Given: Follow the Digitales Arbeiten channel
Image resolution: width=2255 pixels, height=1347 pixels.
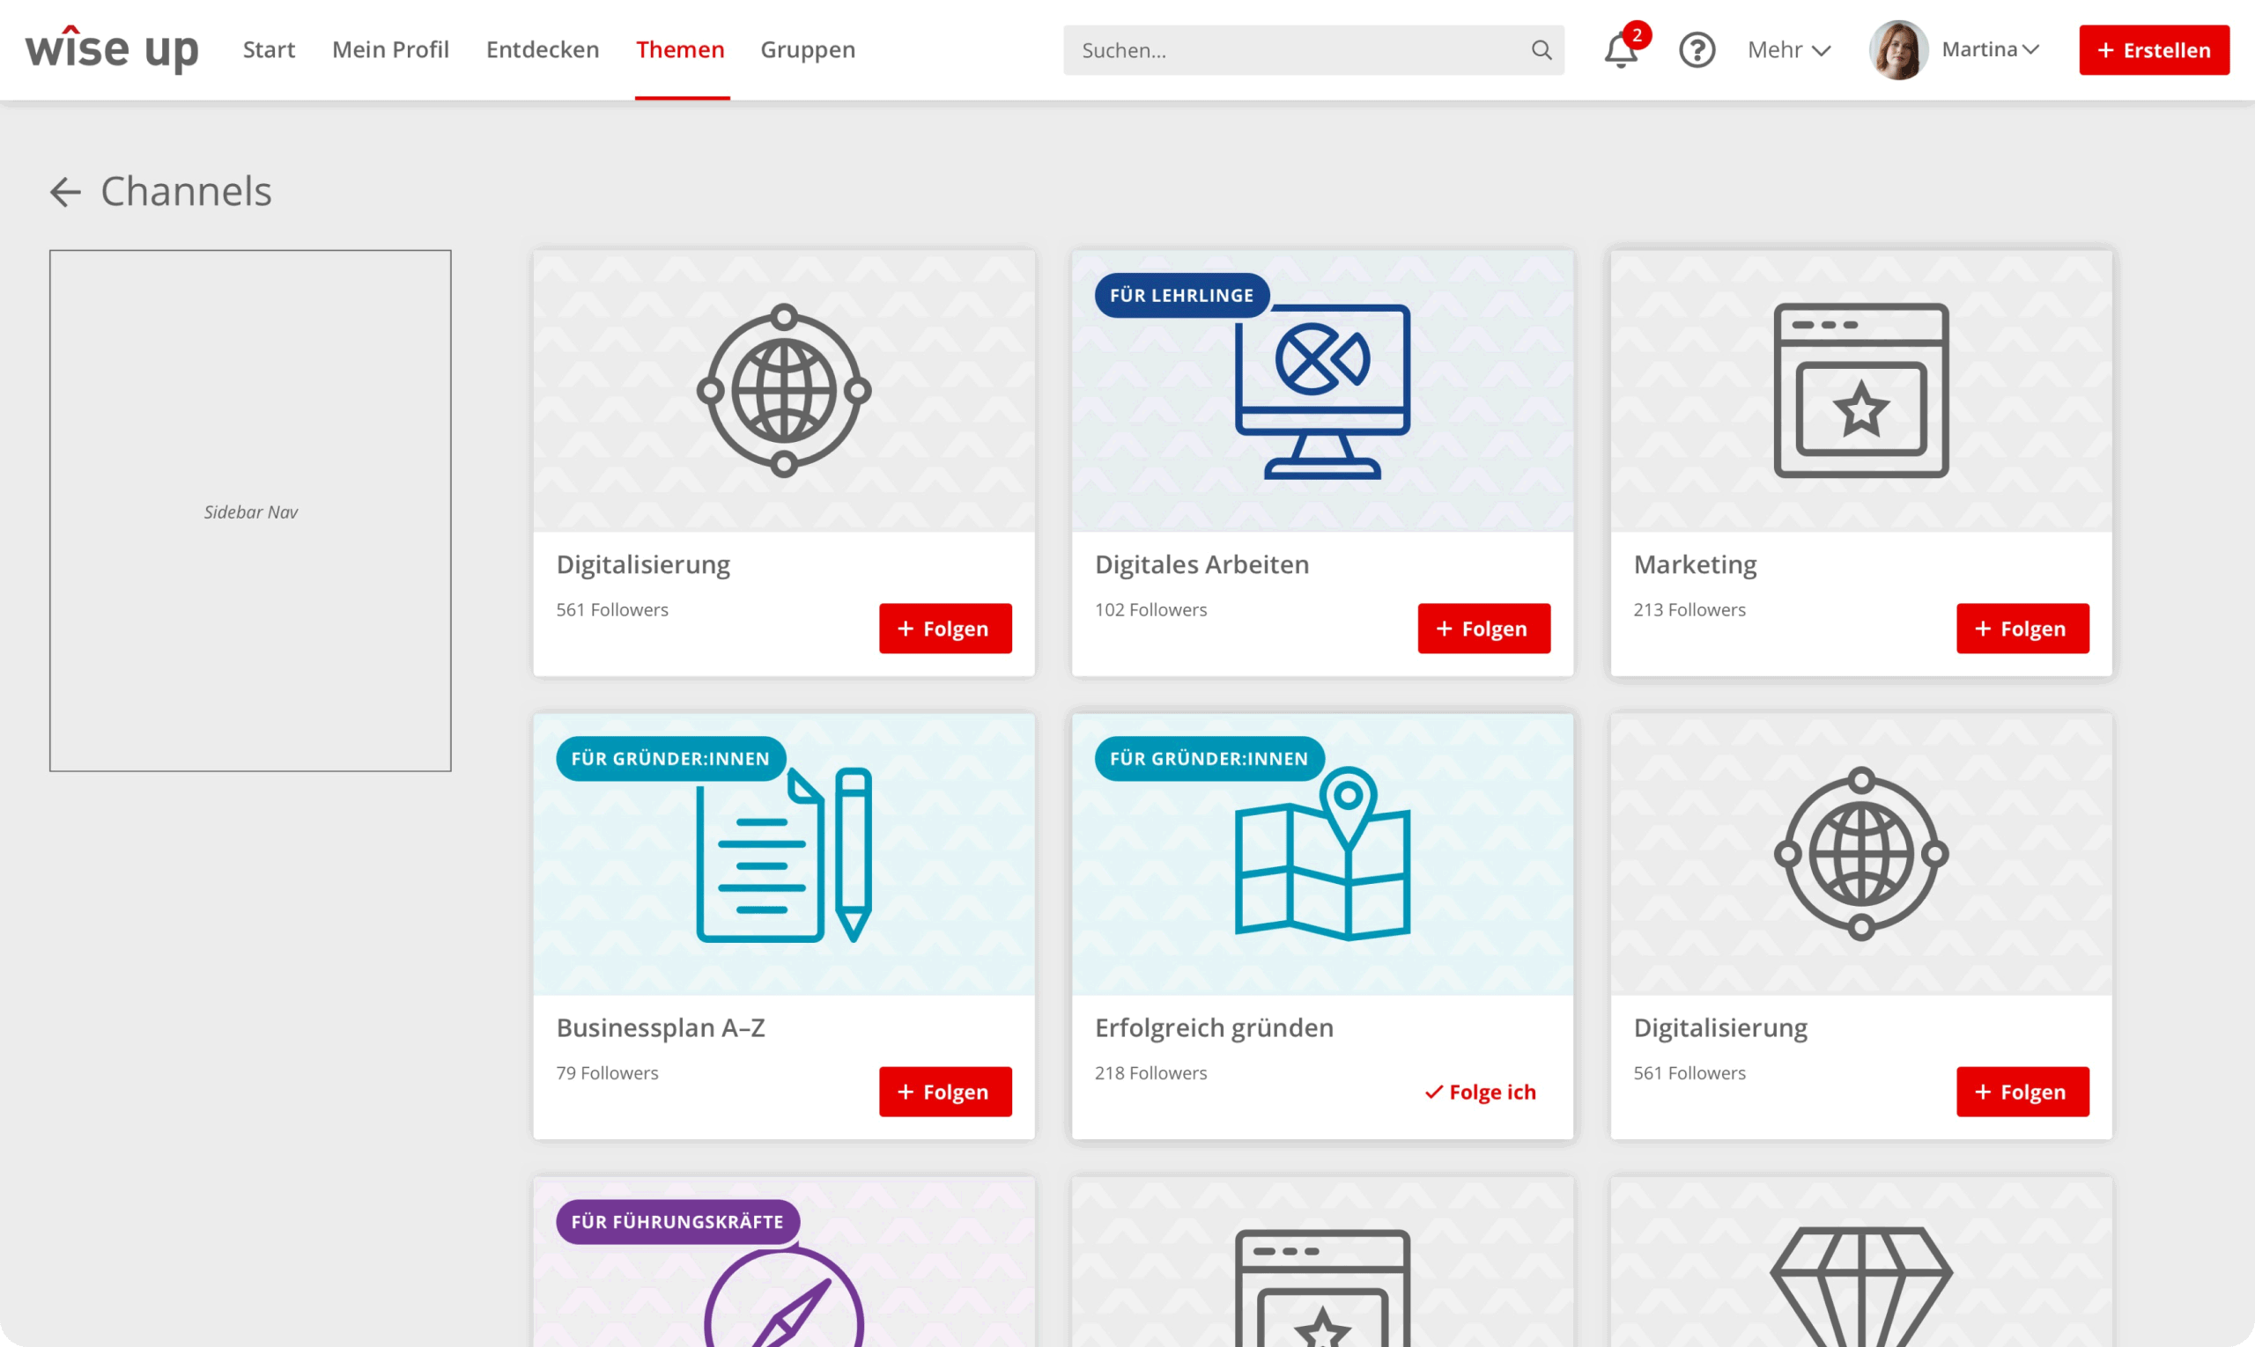Looking at the screenshot, I should click(1483, 628).
